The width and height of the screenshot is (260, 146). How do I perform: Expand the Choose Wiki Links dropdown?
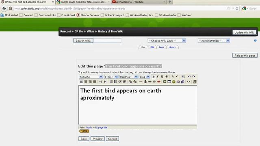coord(167,41)
